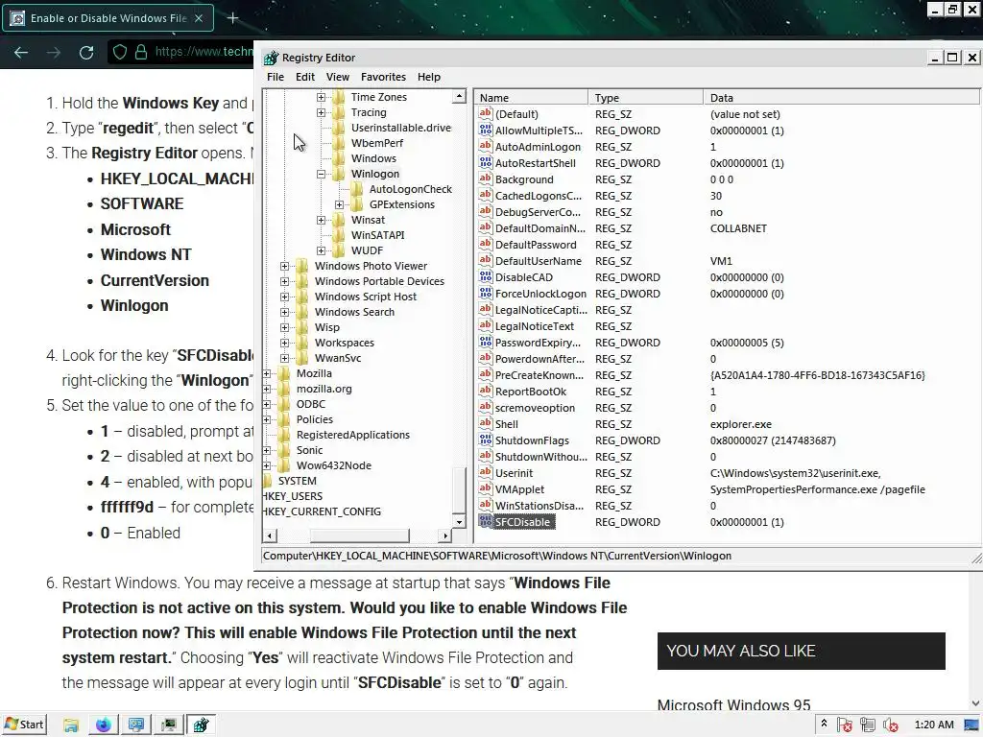Click the Start button
The width and height of the screenshot is (983, 737).
point(24,725)
